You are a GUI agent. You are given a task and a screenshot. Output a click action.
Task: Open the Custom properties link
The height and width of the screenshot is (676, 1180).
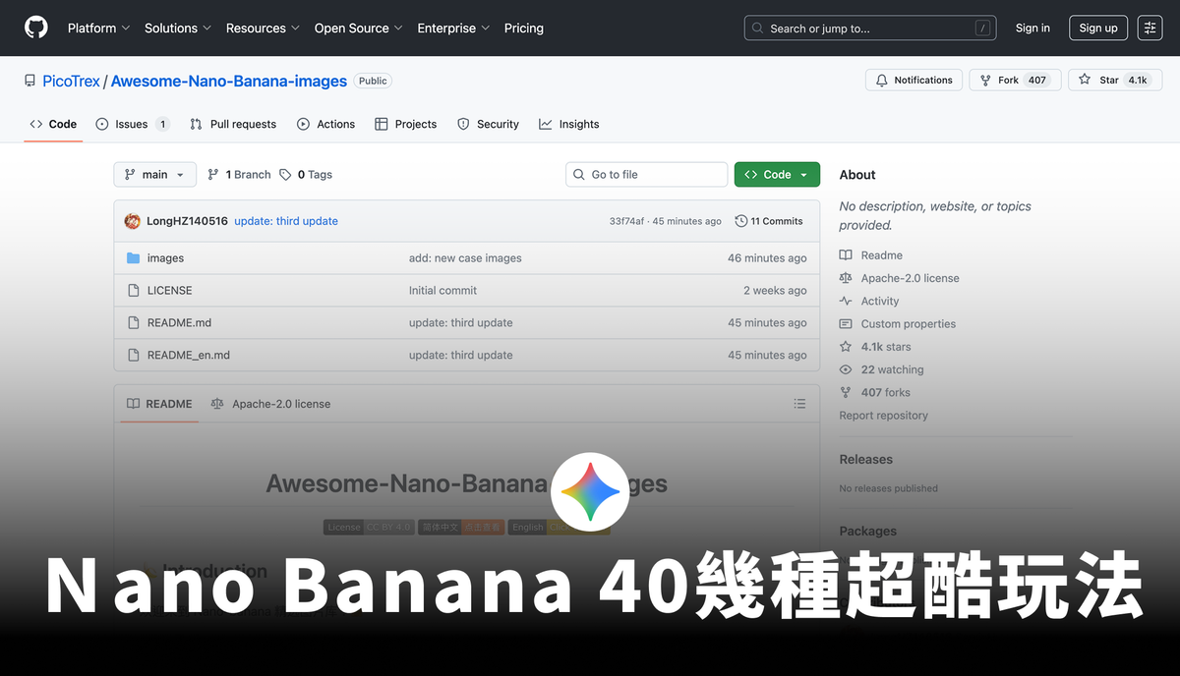point(898,324)
